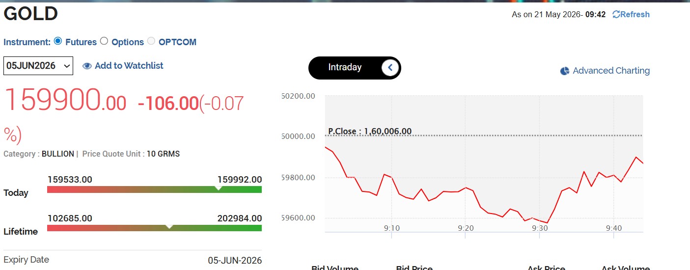This screenshot has width=690, height=270.
Task: Click the Advanced Charting pie icon
Action: tap(565, 71)
